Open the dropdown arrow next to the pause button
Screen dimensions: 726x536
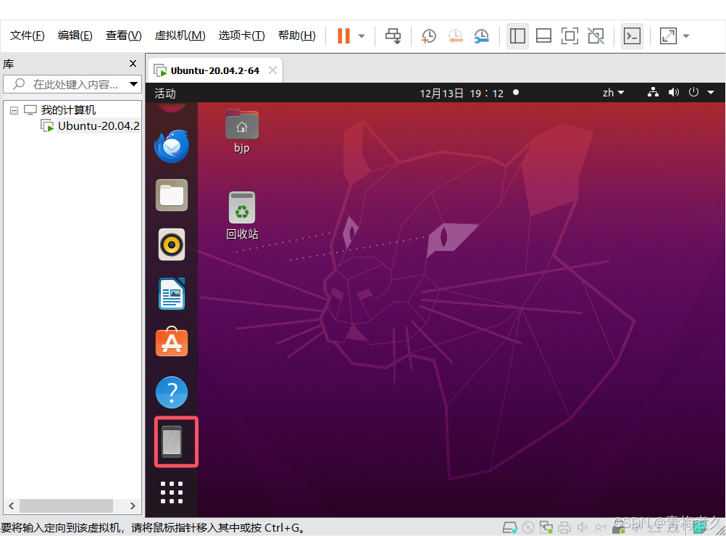(x=362, y=36)
